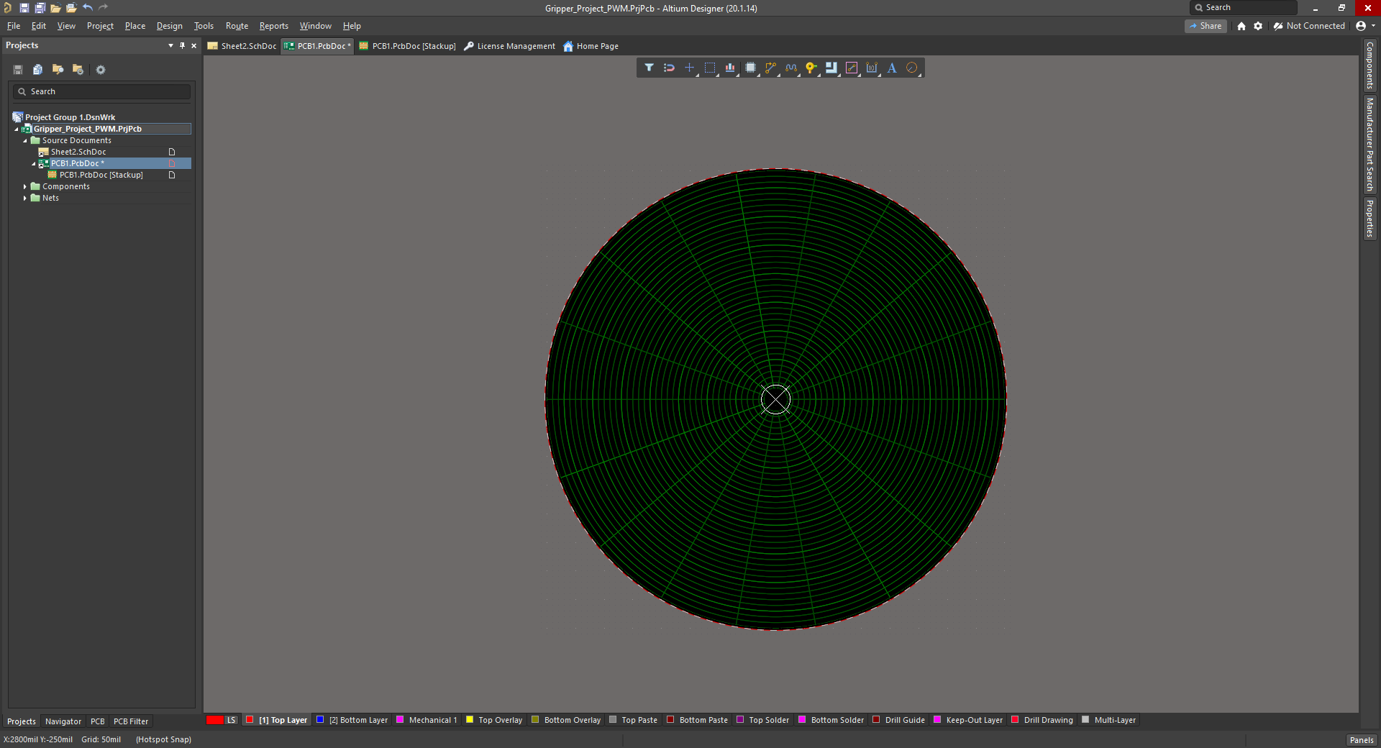Go to Home page icon in top right
1381x748 pixels.
1241,26
